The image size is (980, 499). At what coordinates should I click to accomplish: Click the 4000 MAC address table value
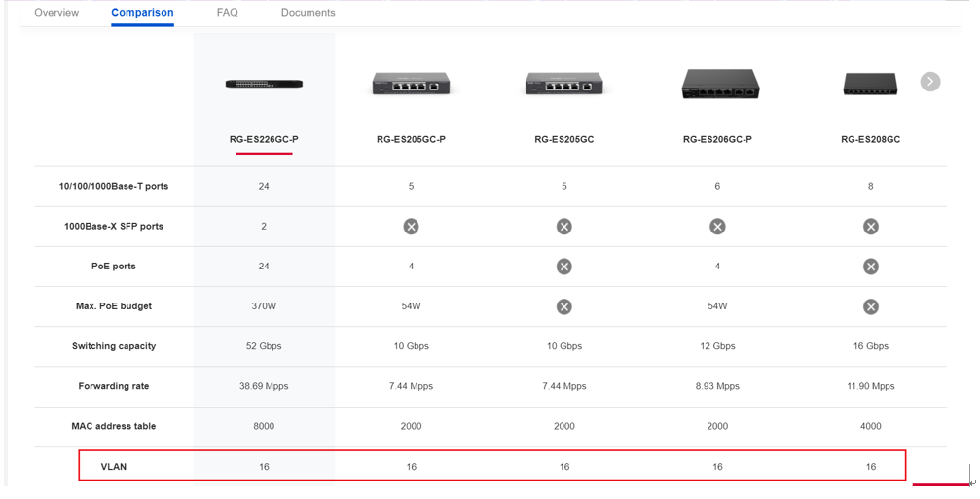tap(871, 426)
